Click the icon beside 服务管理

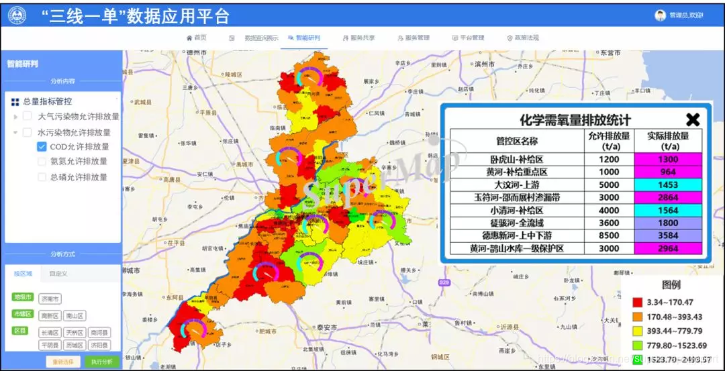[400, 38]
